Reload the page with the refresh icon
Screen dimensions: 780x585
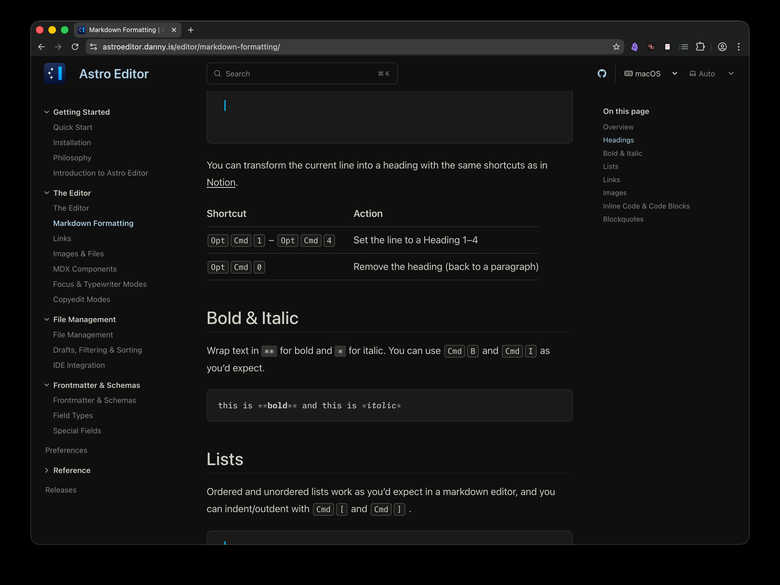(75, 46)
